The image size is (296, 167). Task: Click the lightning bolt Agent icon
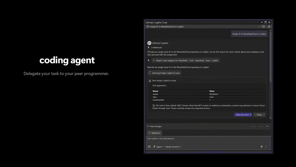pyautogui.click(x=154, y=147)
